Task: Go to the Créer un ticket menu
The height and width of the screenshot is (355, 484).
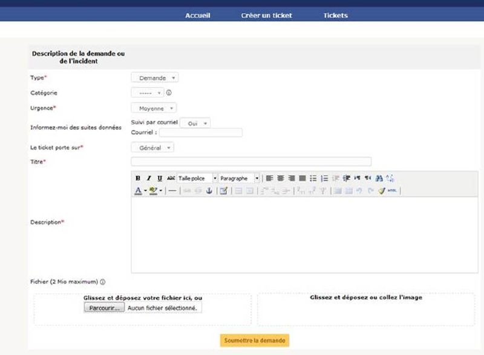Action: pos(266,15)
